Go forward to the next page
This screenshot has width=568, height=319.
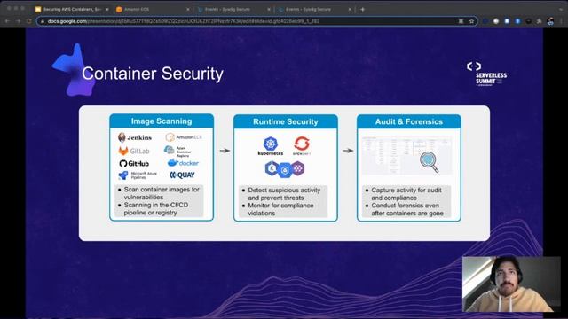(18, 21)
